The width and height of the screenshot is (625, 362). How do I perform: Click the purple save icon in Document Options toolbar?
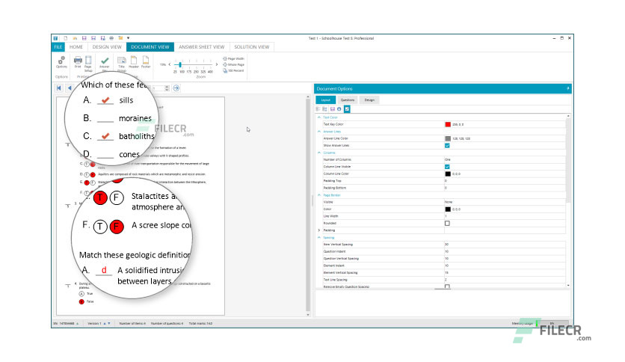tap(333, 109)
